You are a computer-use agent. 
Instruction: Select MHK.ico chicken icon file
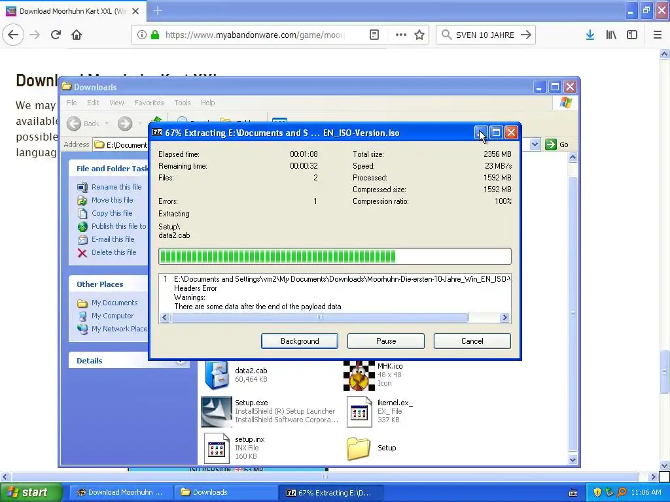[x=359, y=376]
